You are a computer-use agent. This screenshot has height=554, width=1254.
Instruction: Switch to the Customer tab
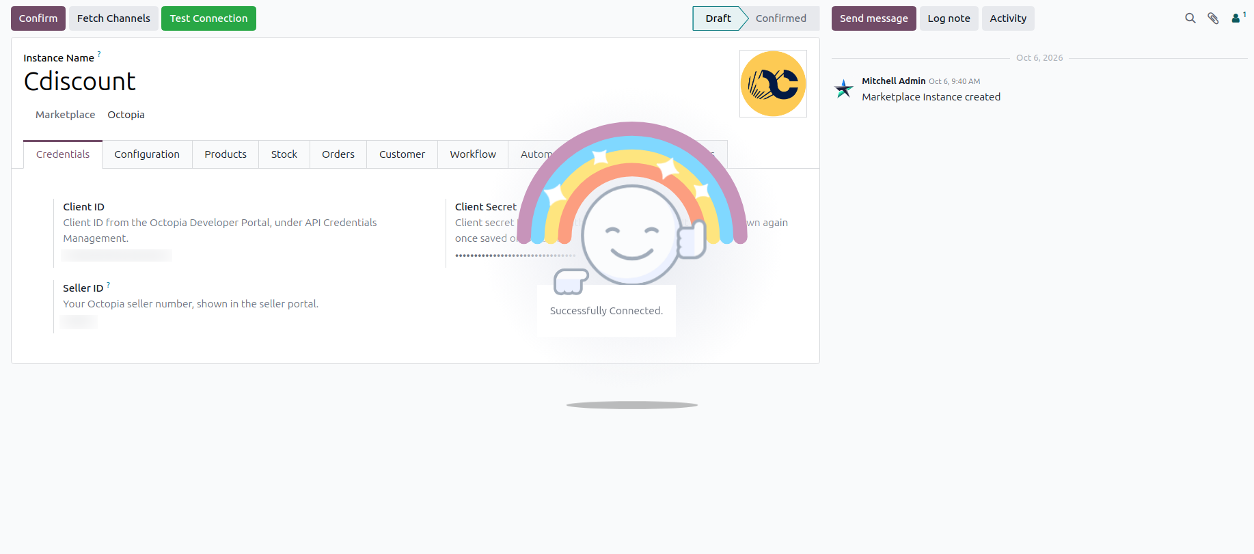(402, 154)
